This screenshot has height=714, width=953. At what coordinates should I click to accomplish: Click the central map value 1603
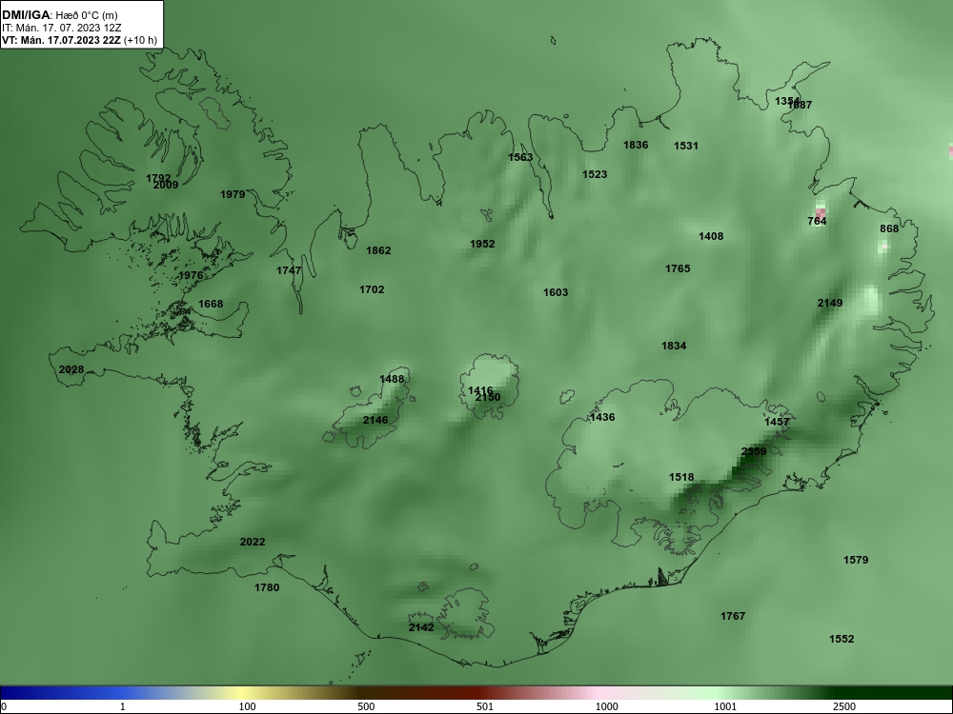[x=556, y=292]
